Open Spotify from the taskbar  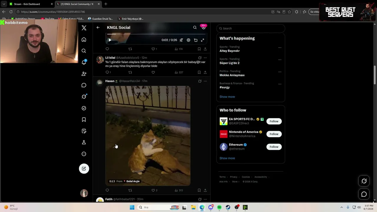coord(219,207)
